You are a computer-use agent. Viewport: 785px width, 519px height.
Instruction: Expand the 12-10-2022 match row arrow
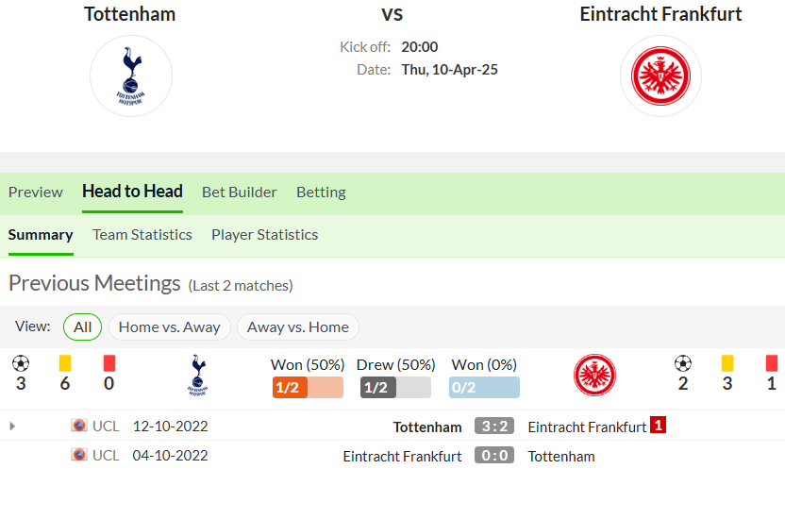point(12,427)
